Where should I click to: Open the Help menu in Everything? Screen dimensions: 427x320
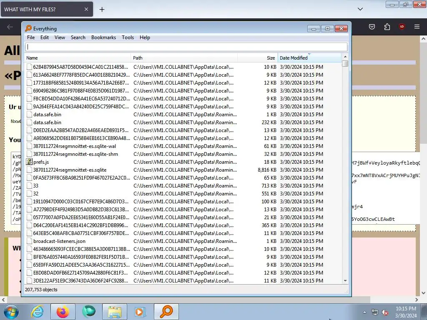pos(145,37)
